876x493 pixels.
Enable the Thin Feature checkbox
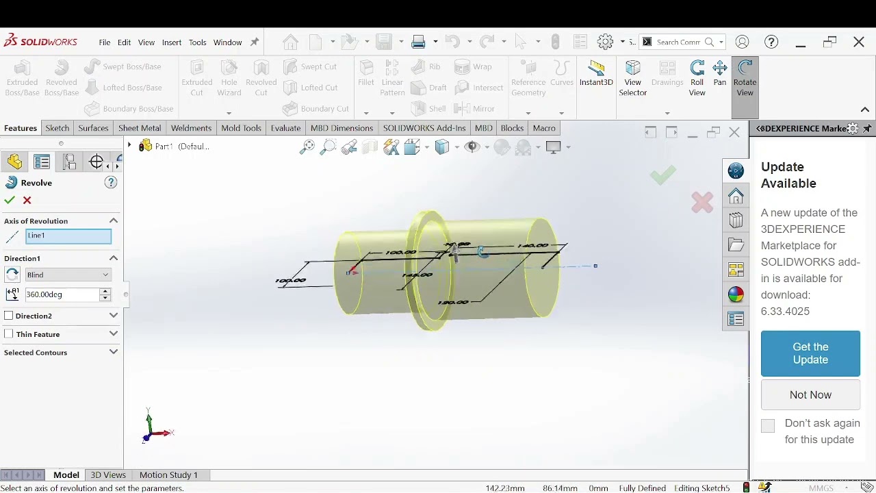(x=9, y=334)
